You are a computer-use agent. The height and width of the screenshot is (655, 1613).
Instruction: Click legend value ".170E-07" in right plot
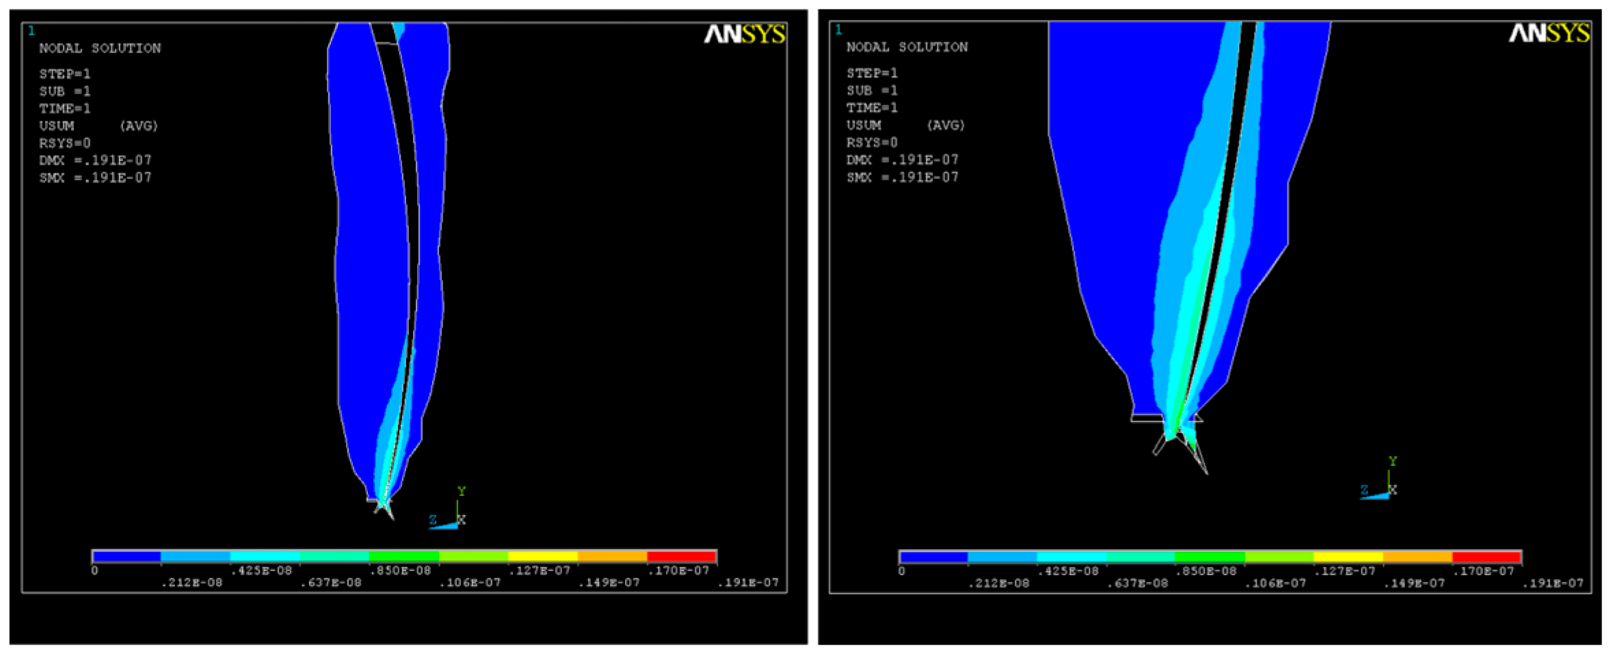click(1484, 572)
